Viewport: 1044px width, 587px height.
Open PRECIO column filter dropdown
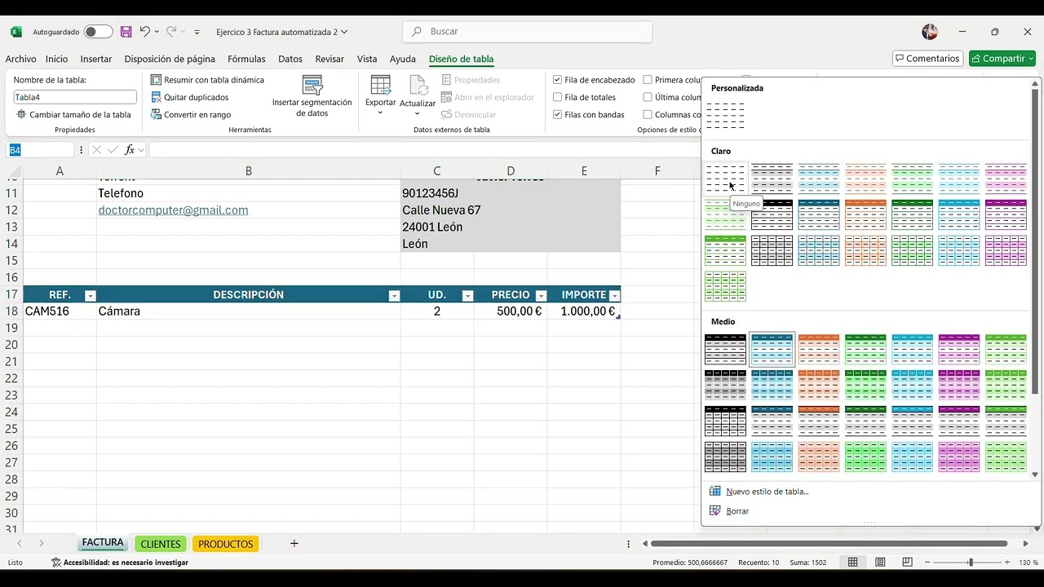[541, 296]
